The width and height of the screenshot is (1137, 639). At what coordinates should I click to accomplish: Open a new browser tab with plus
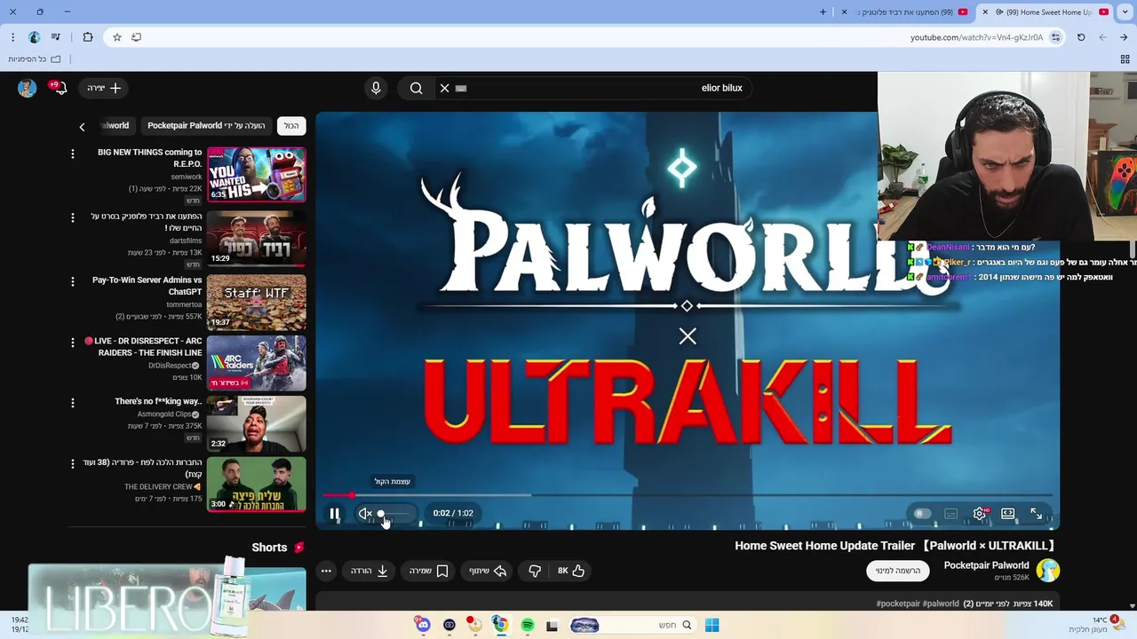tap(823, 12)
